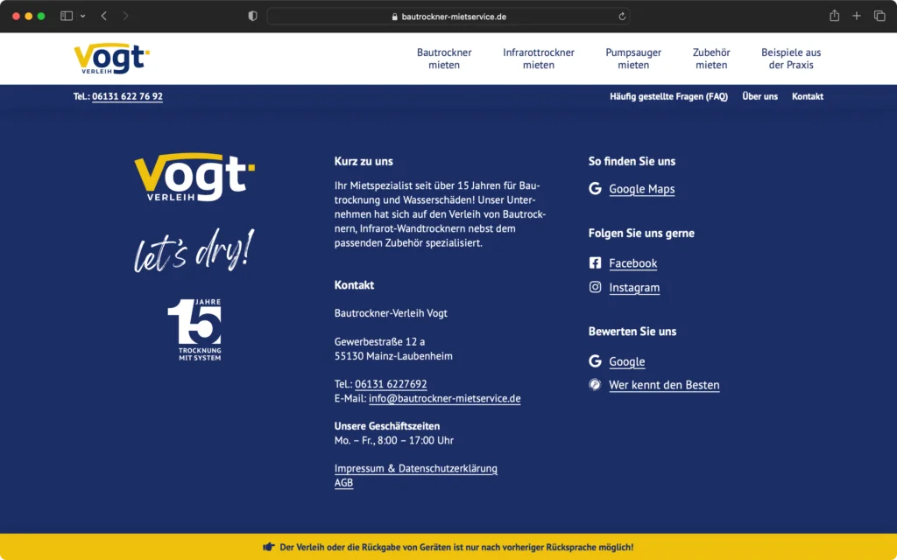Click the pointing hand icon in yellow banner
The width and height of the screenshot is (897, 560).
268,547
